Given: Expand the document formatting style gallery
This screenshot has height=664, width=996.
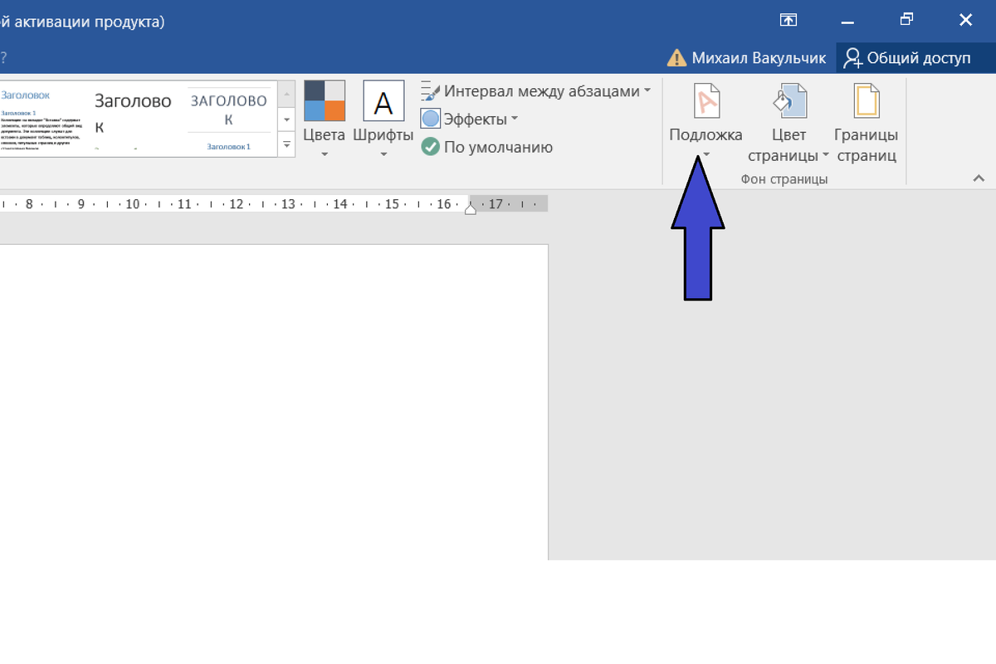Looking at the screenshot, I should click(287, 144).
